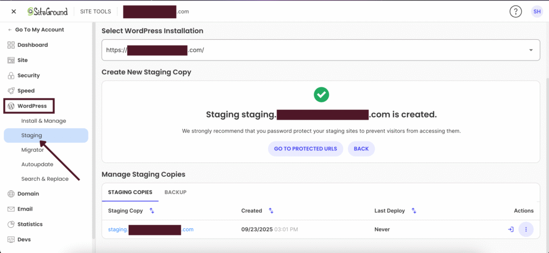
Task: Click the help question mark icon
Action: 516,11
